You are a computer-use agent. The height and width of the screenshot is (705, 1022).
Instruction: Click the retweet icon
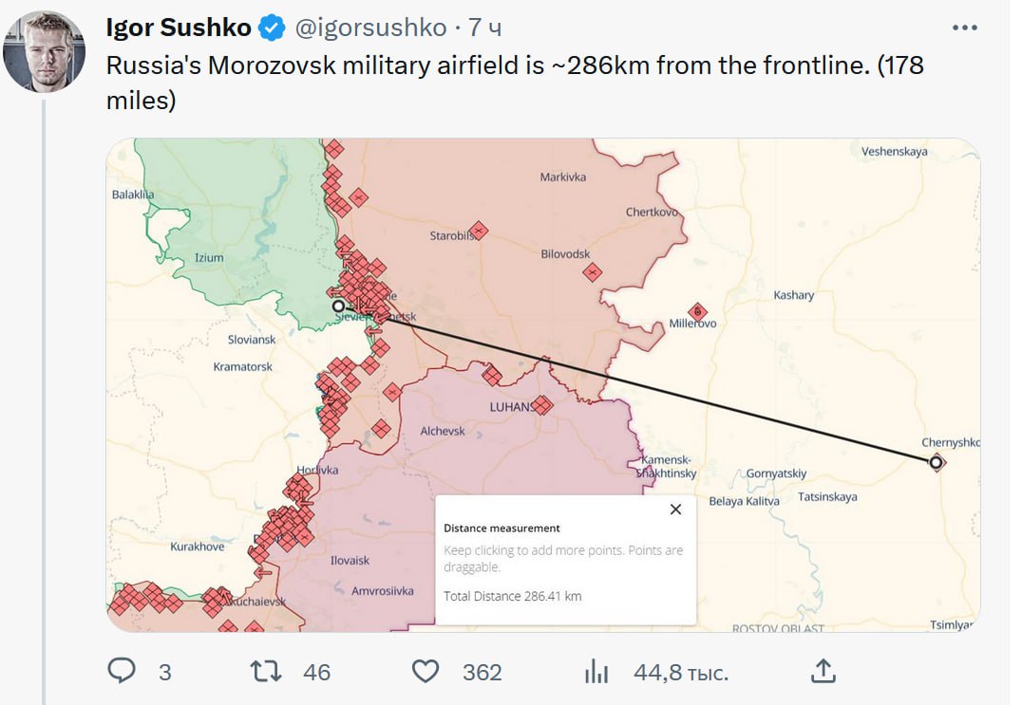pyautogui.click(x=266, y=671)
